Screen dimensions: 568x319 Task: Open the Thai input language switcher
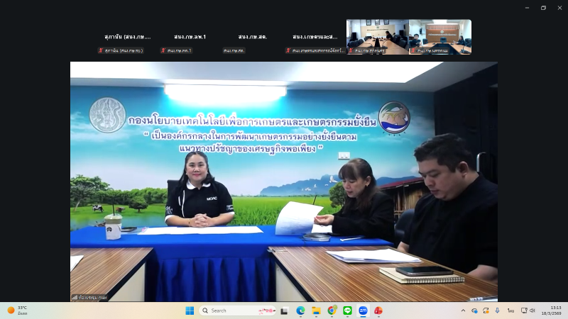(x=510, y=310)
